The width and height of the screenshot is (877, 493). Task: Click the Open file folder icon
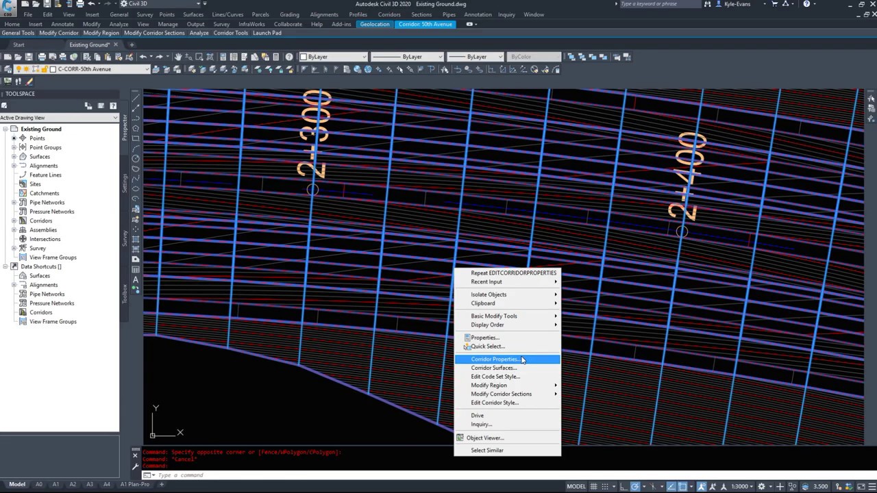18,57
